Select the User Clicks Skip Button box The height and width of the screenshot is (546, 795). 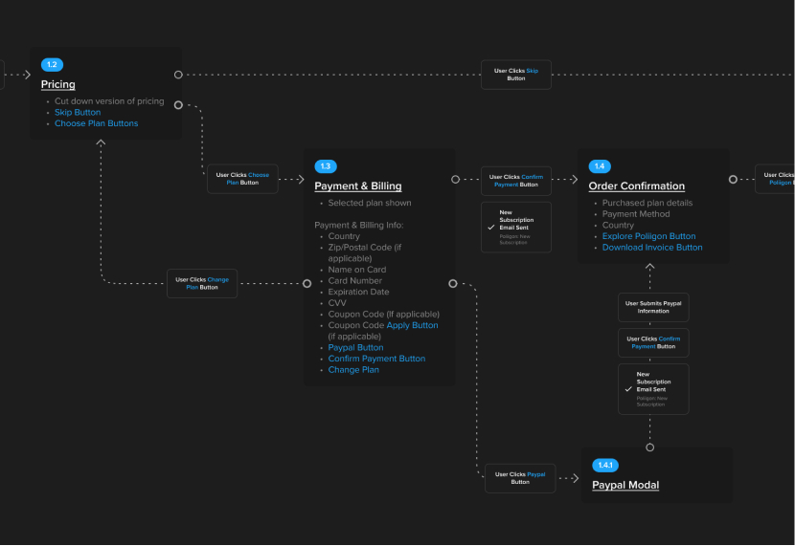click(516, 75)
